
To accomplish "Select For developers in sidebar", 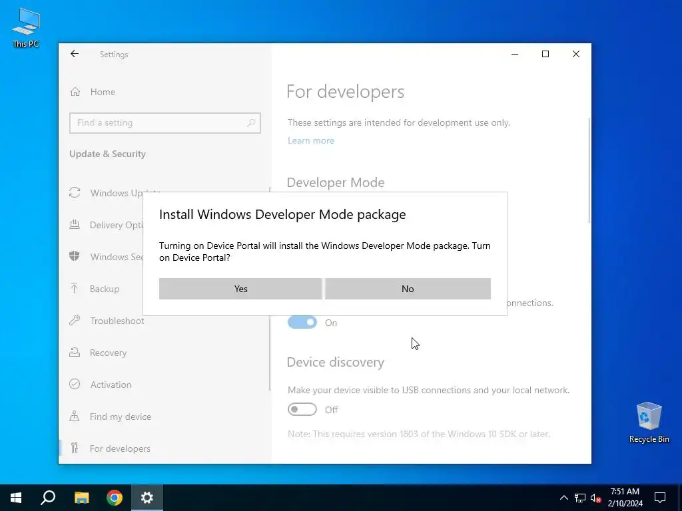I will pyautogui.click(x=120, y=448).
